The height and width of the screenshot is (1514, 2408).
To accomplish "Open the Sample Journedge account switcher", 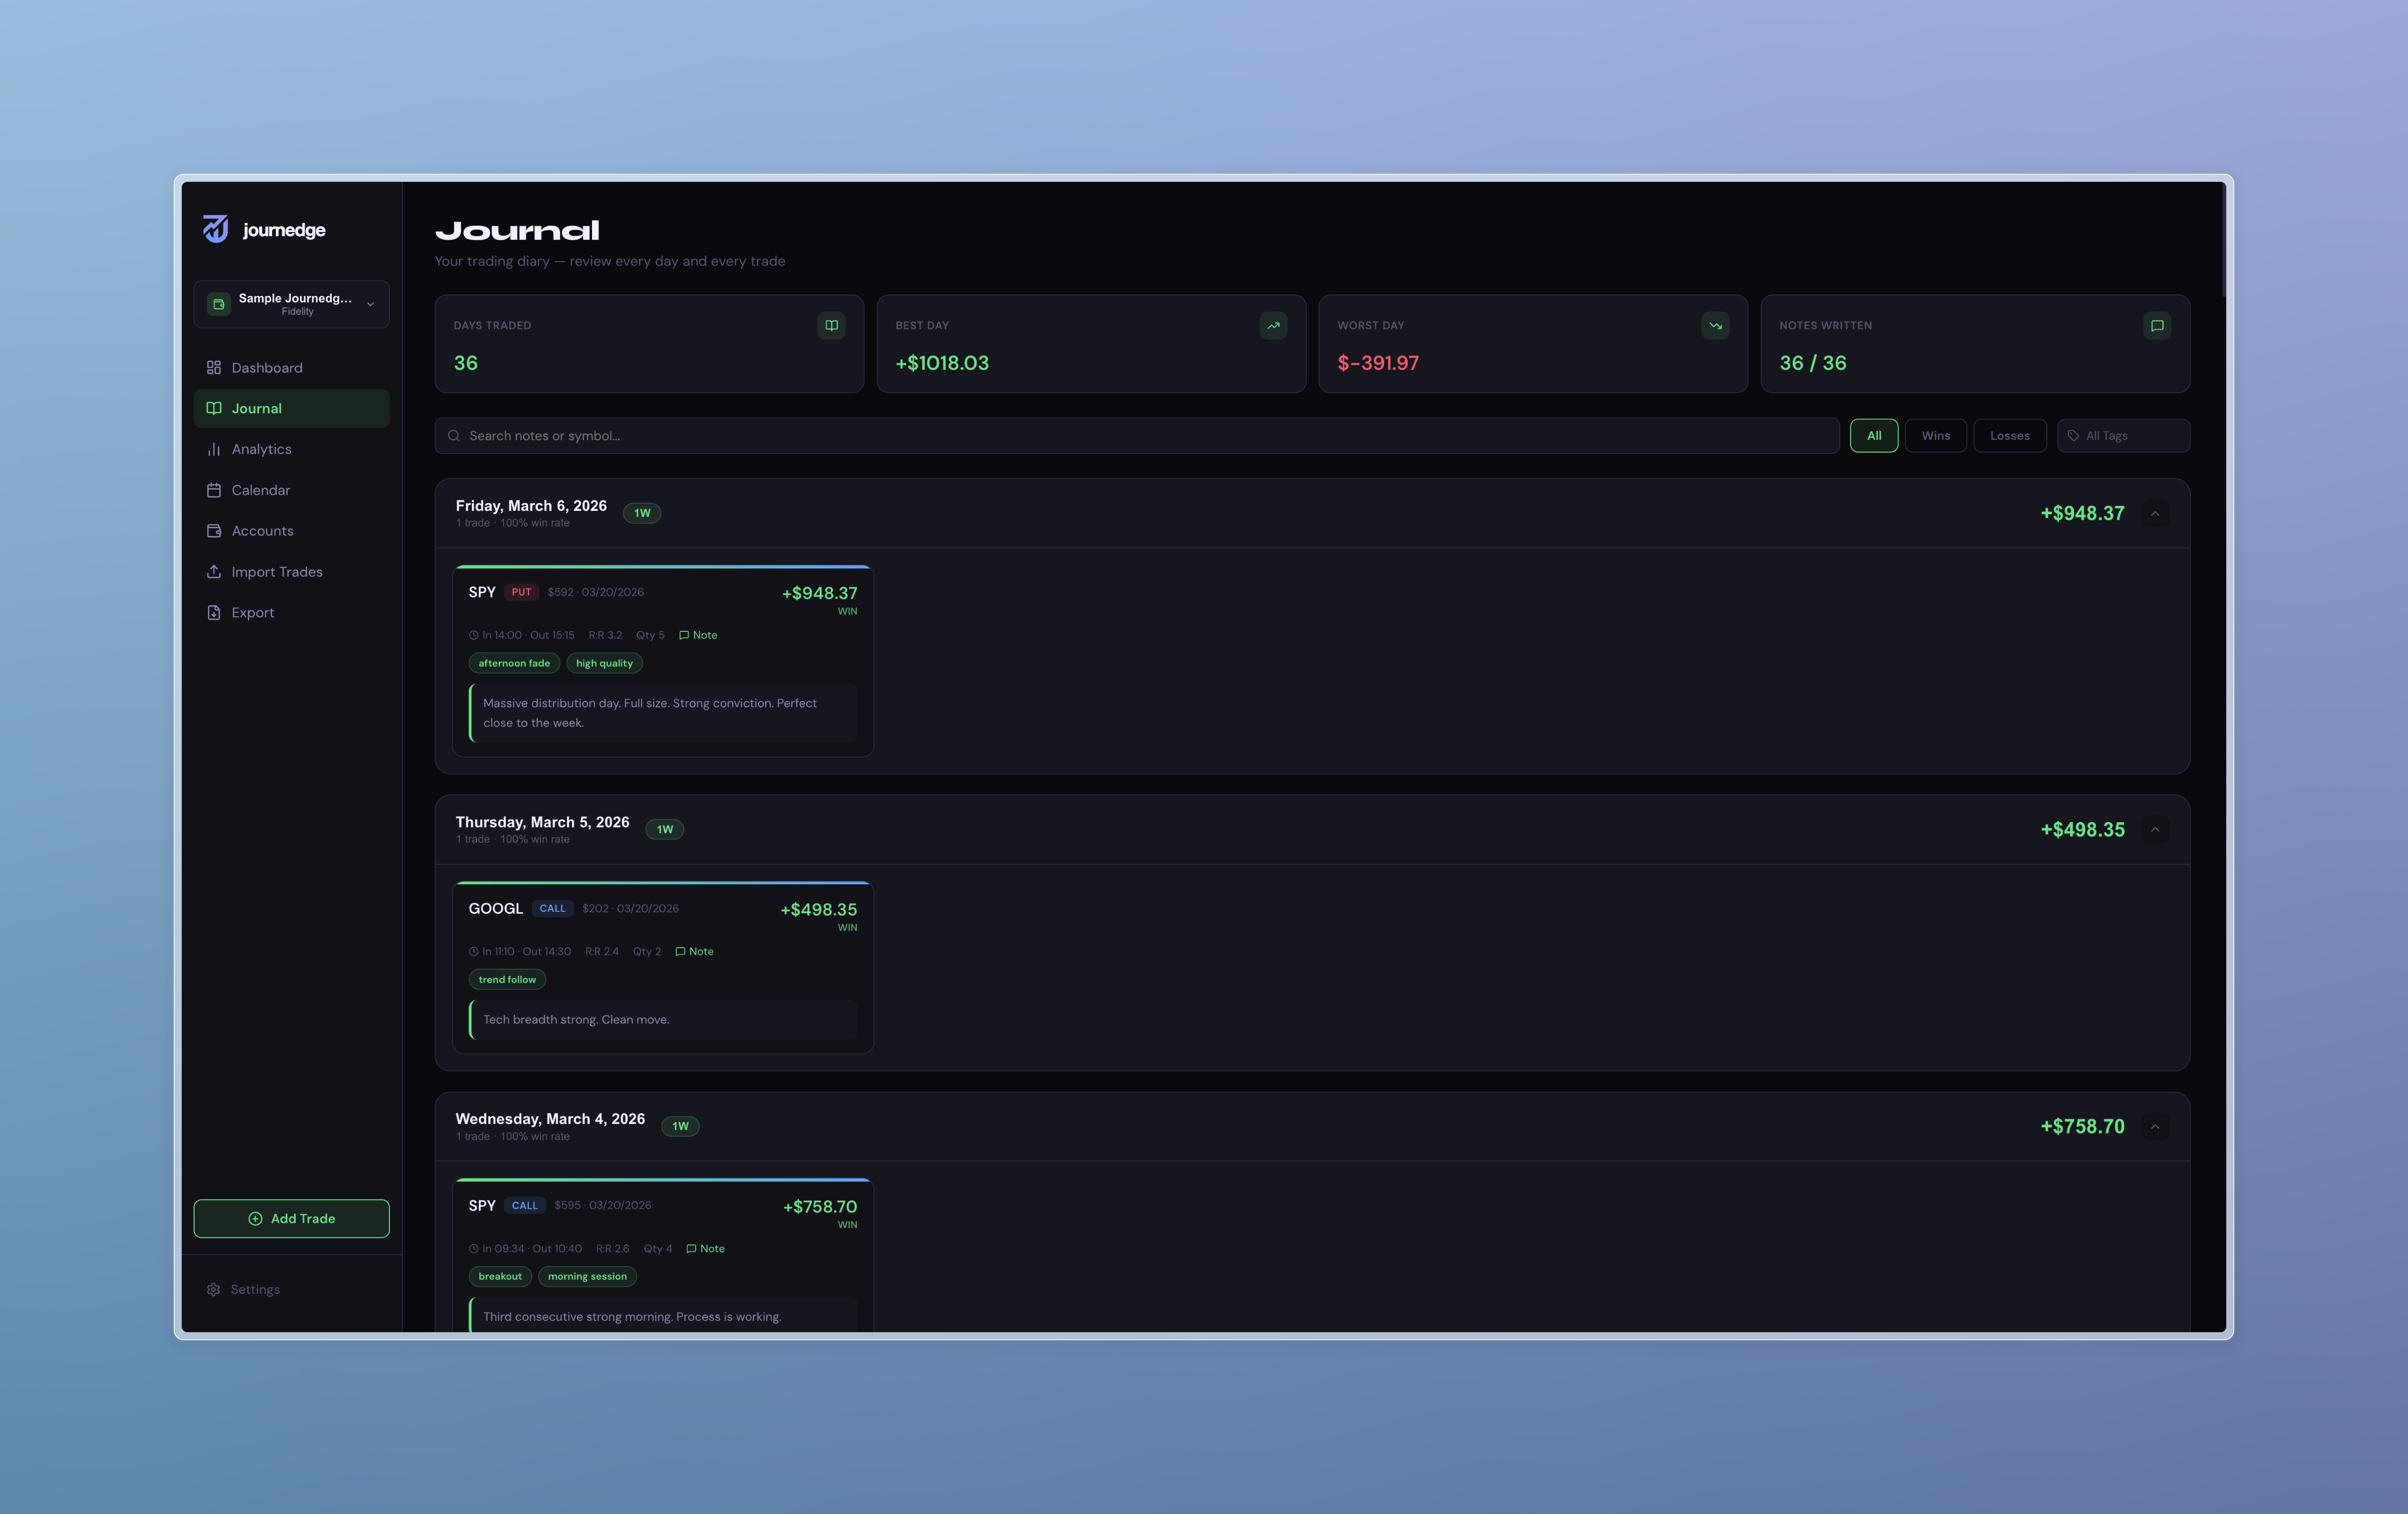I will tap(291, 304).
